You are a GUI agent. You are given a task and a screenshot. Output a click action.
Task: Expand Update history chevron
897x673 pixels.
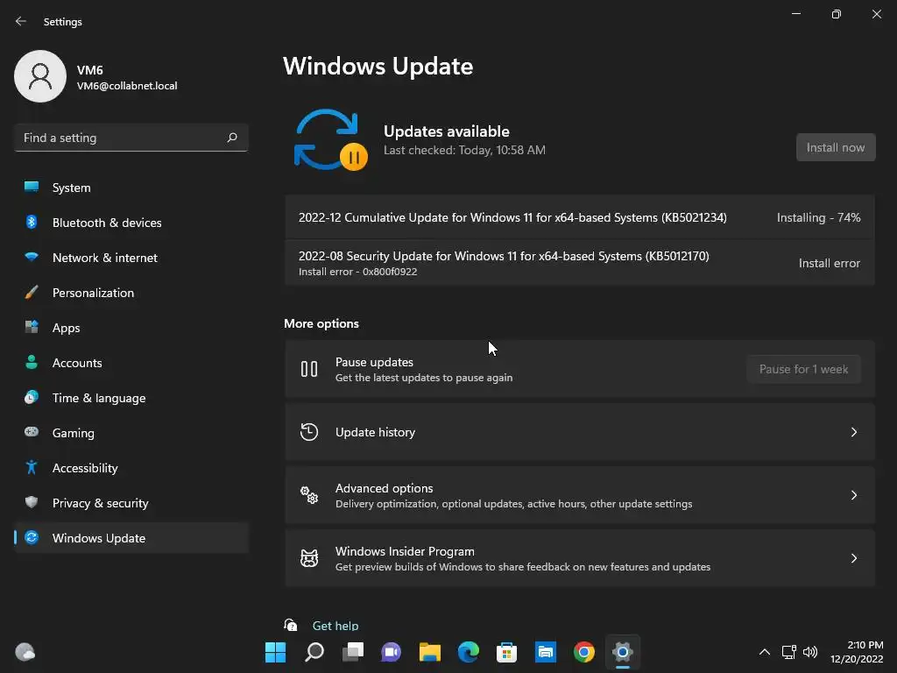coord(853,432)
